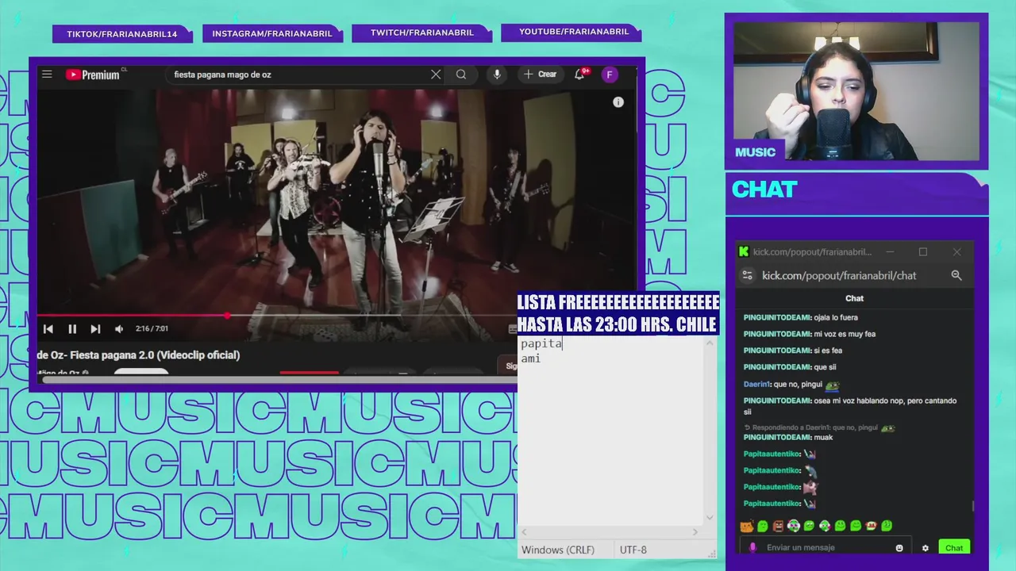Click the kick.com chat address bar
Image resolution: width=1016 pixels, height=571 pixels.
coord(839,275)
